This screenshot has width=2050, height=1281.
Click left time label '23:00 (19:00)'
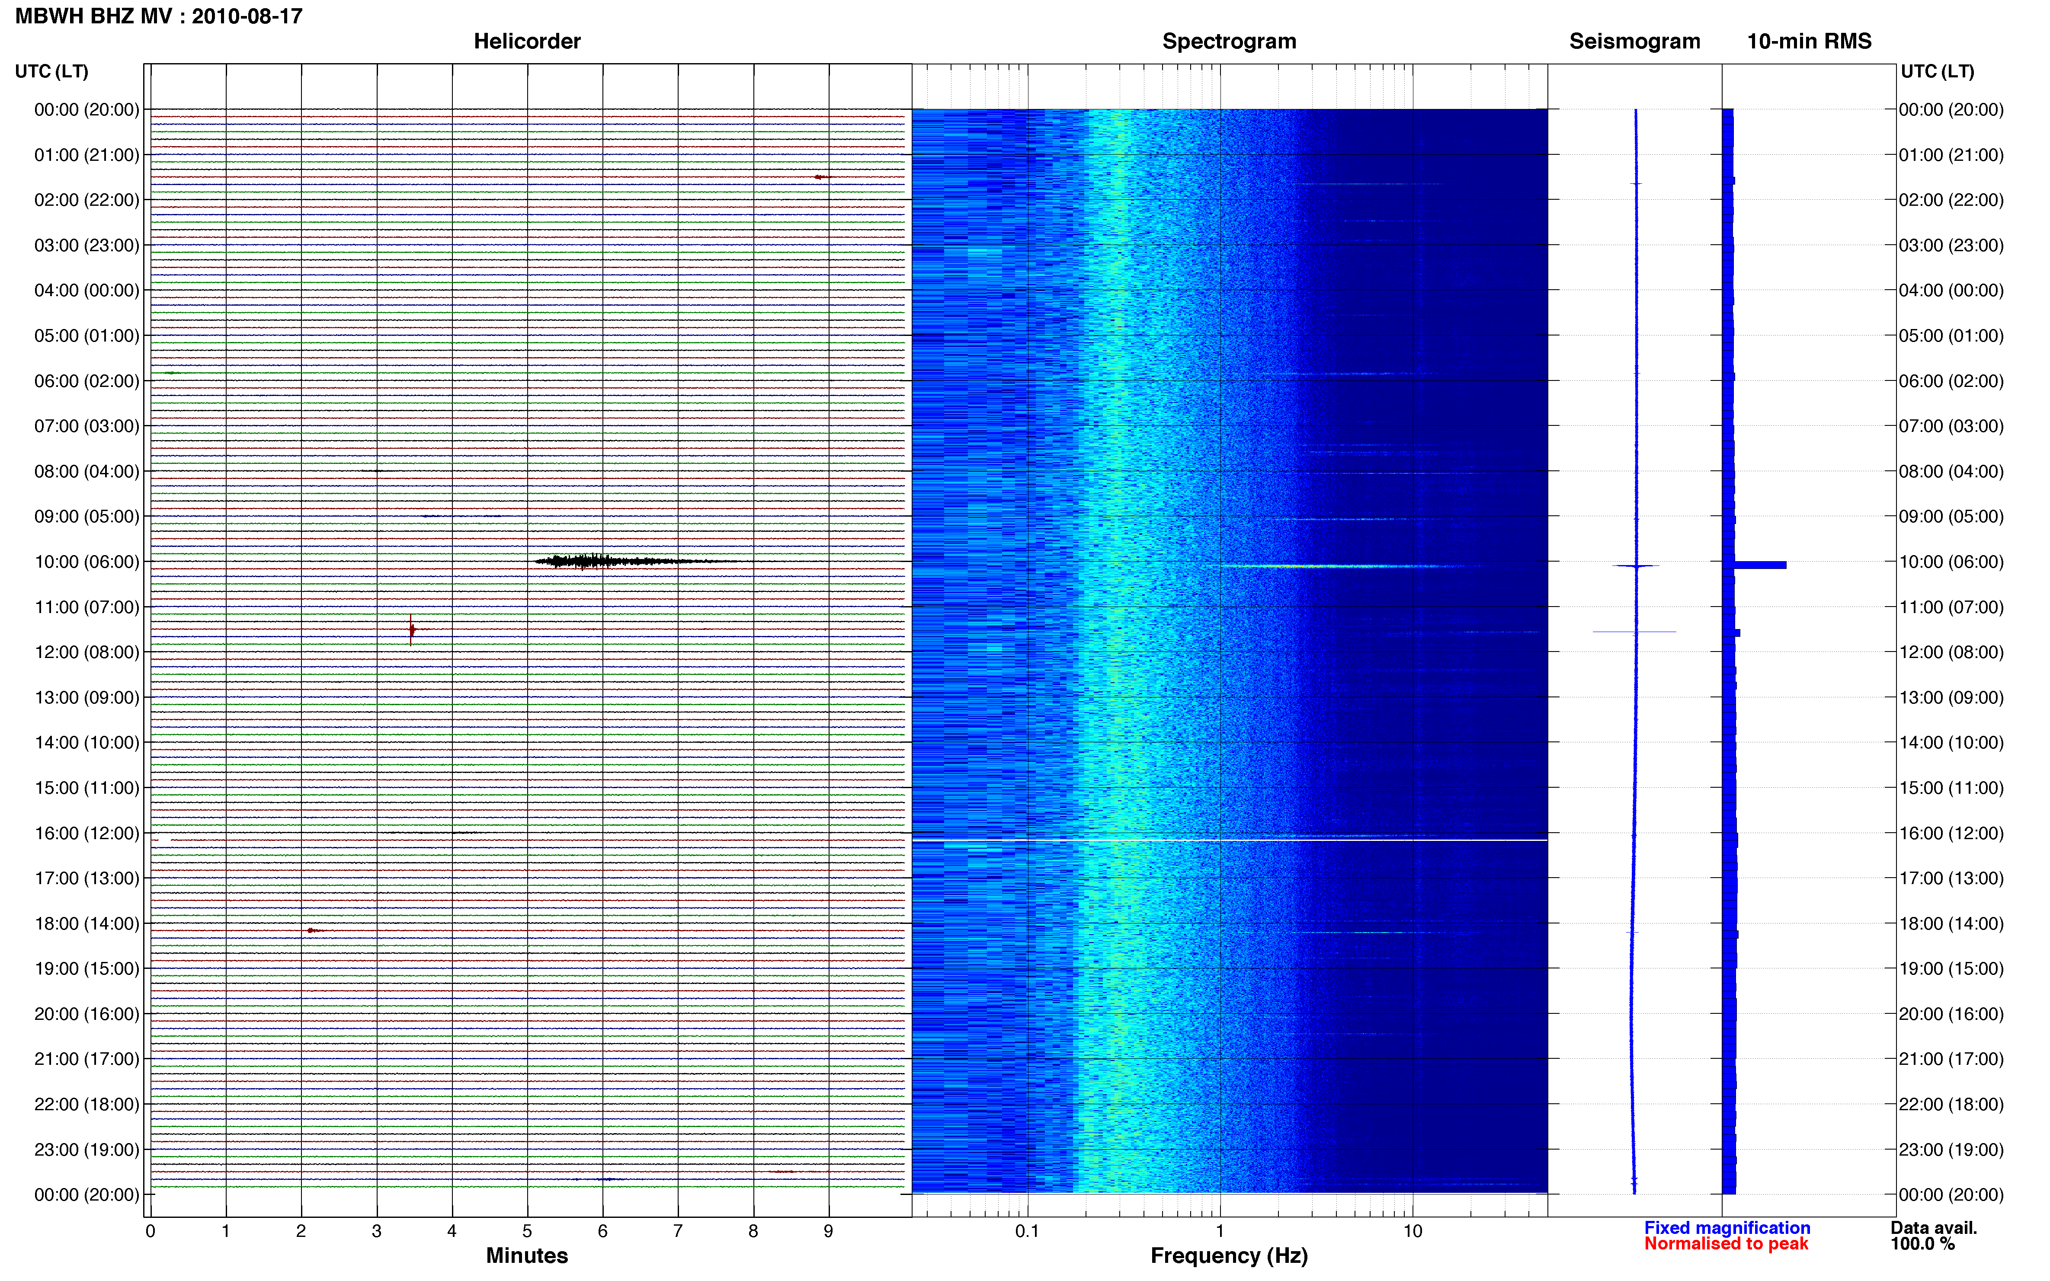point(86,1150)
